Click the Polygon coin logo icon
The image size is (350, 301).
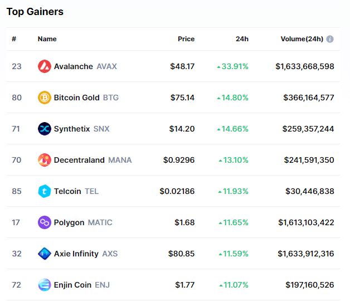click(45, 222)
